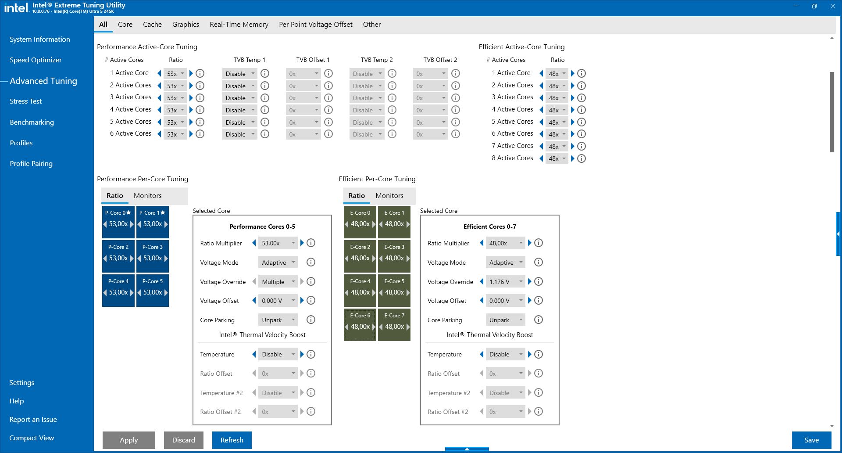Open info for 6 Active Cores TVB Temp 2
This screenshot has height=453, width=842.
392,134
